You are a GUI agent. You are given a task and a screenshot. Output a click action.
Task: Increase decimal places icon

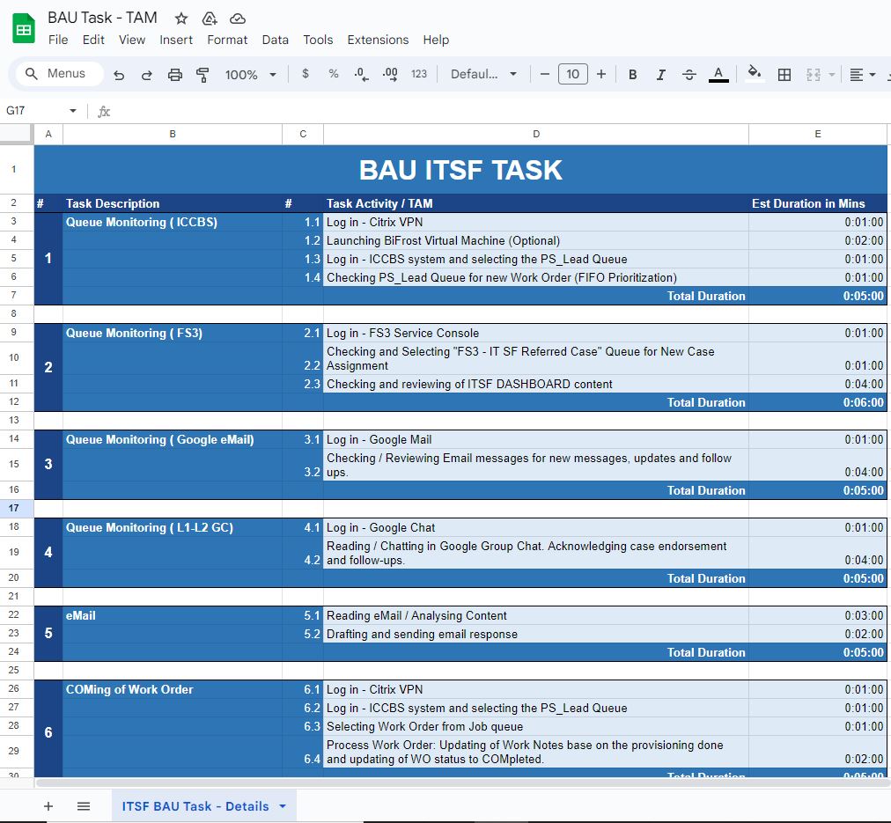(x=390, y=74)
